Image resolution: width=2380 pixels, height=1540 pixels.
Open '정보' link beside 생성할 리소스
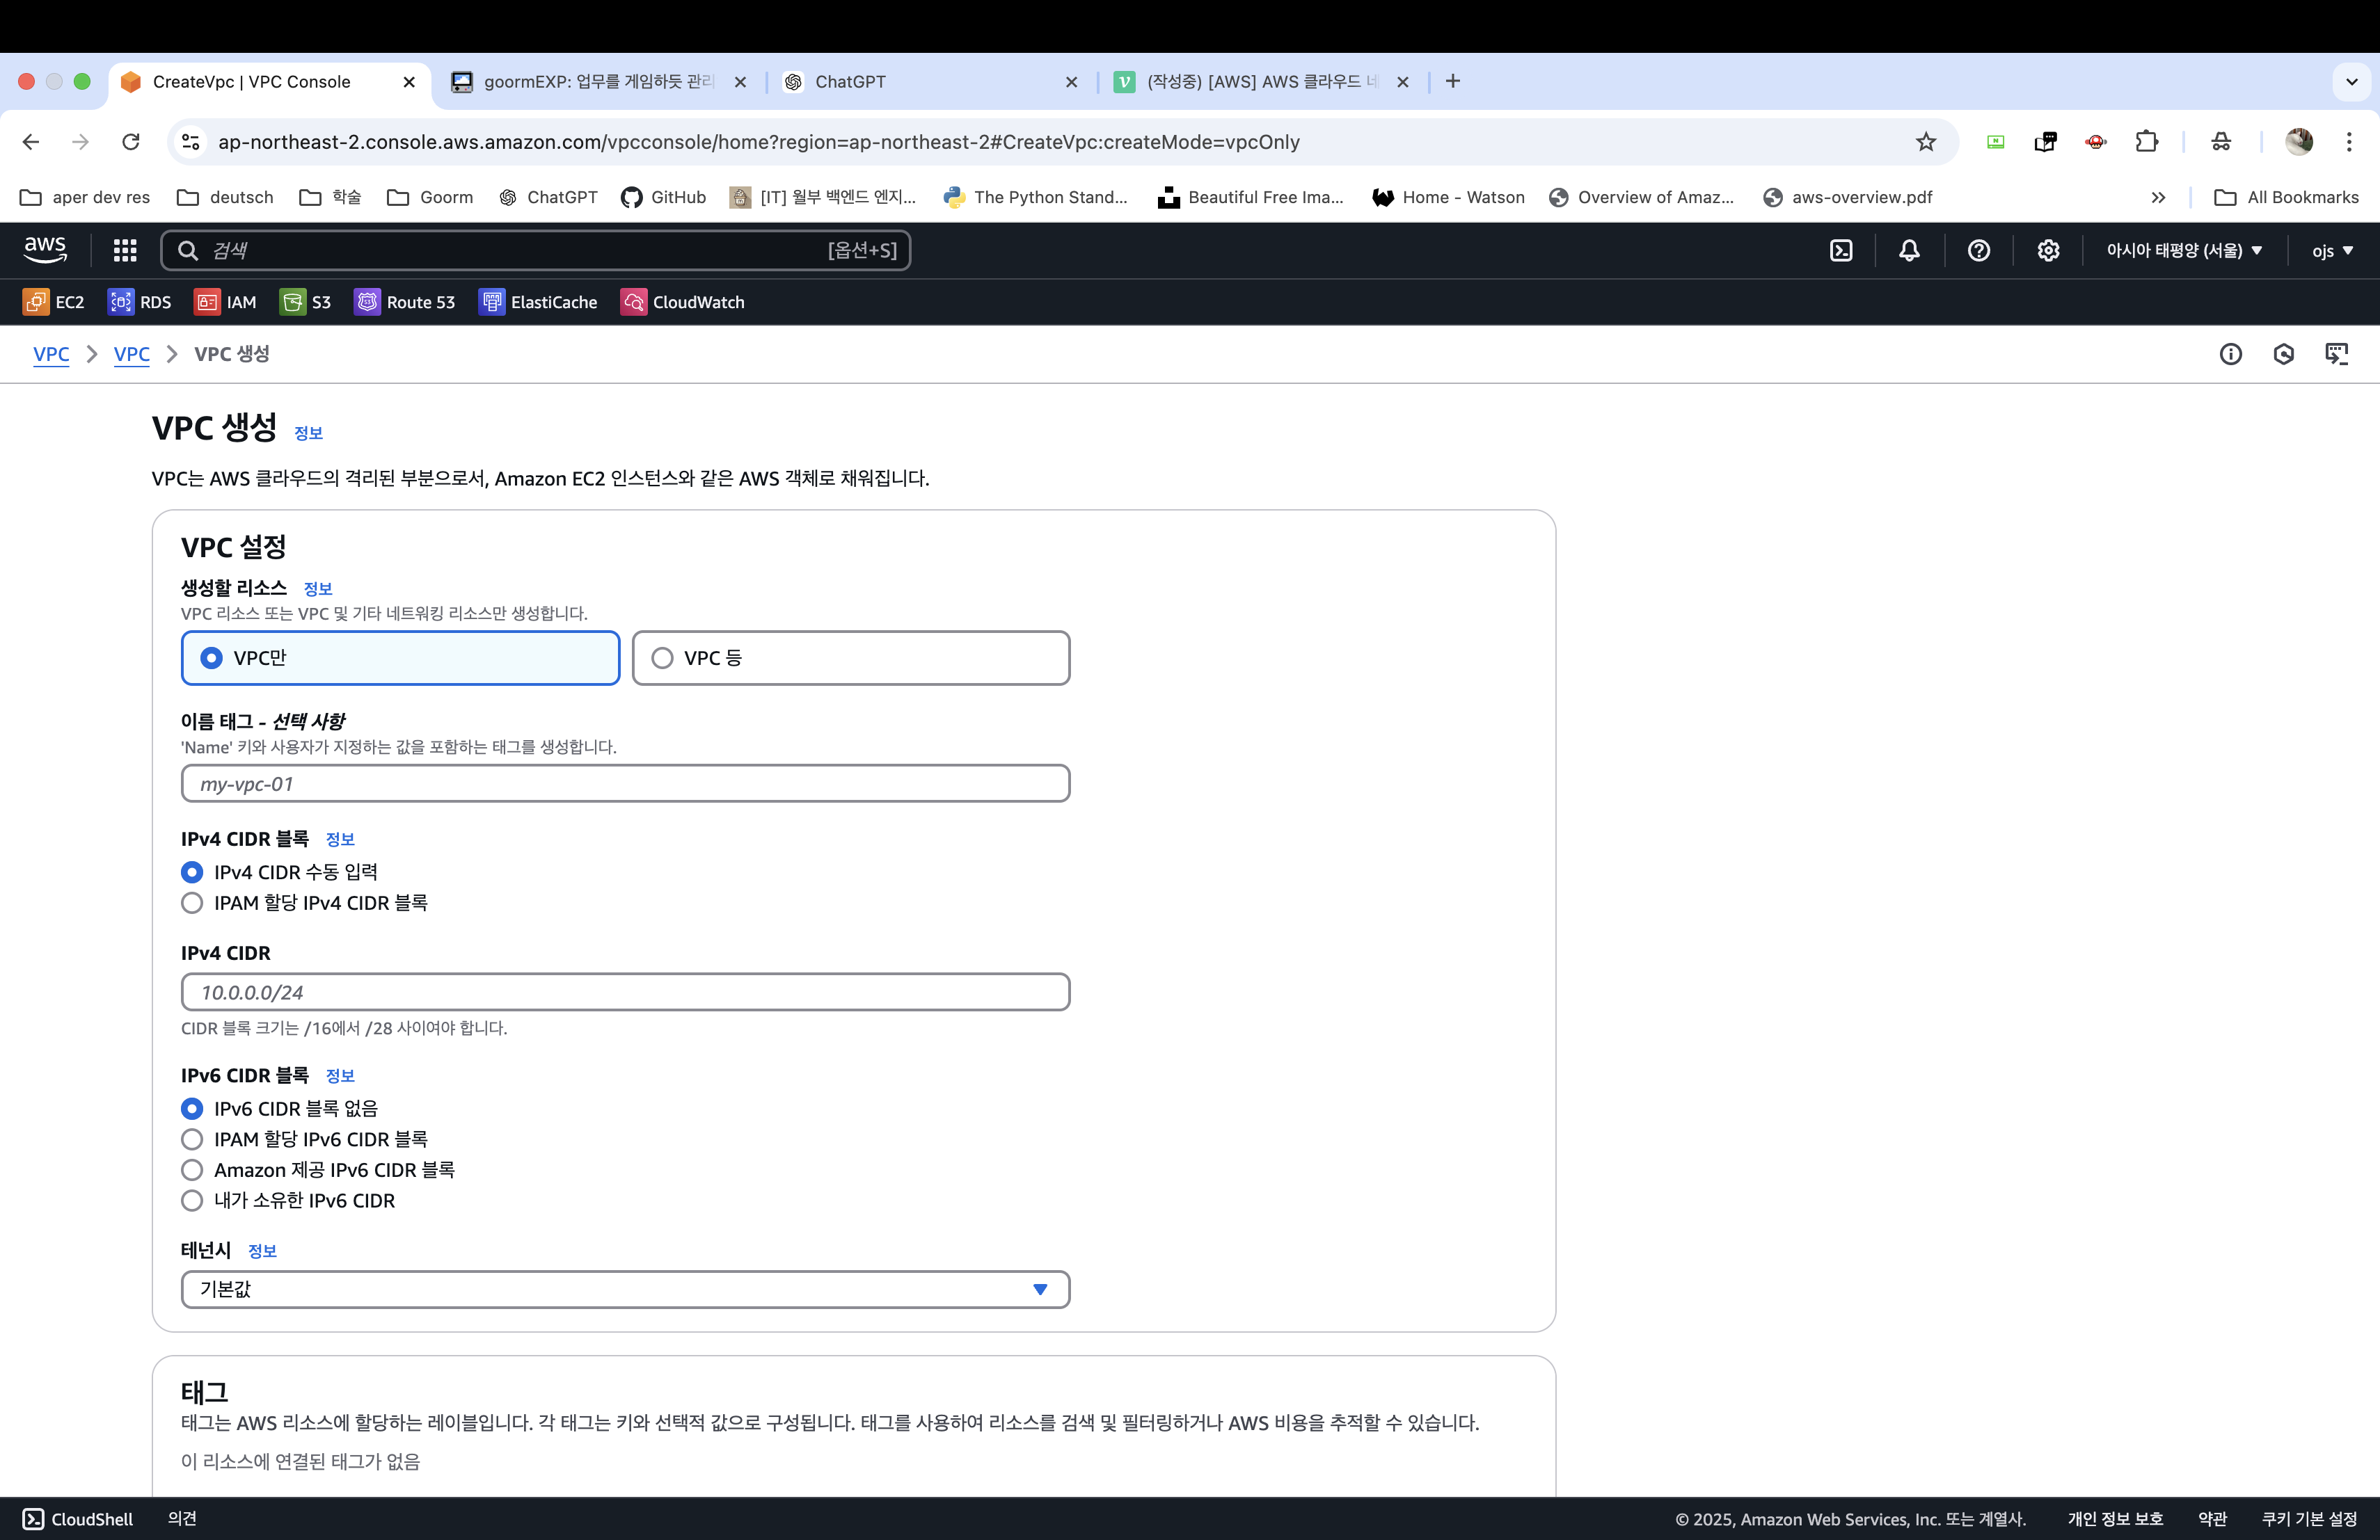pos(318,588)
